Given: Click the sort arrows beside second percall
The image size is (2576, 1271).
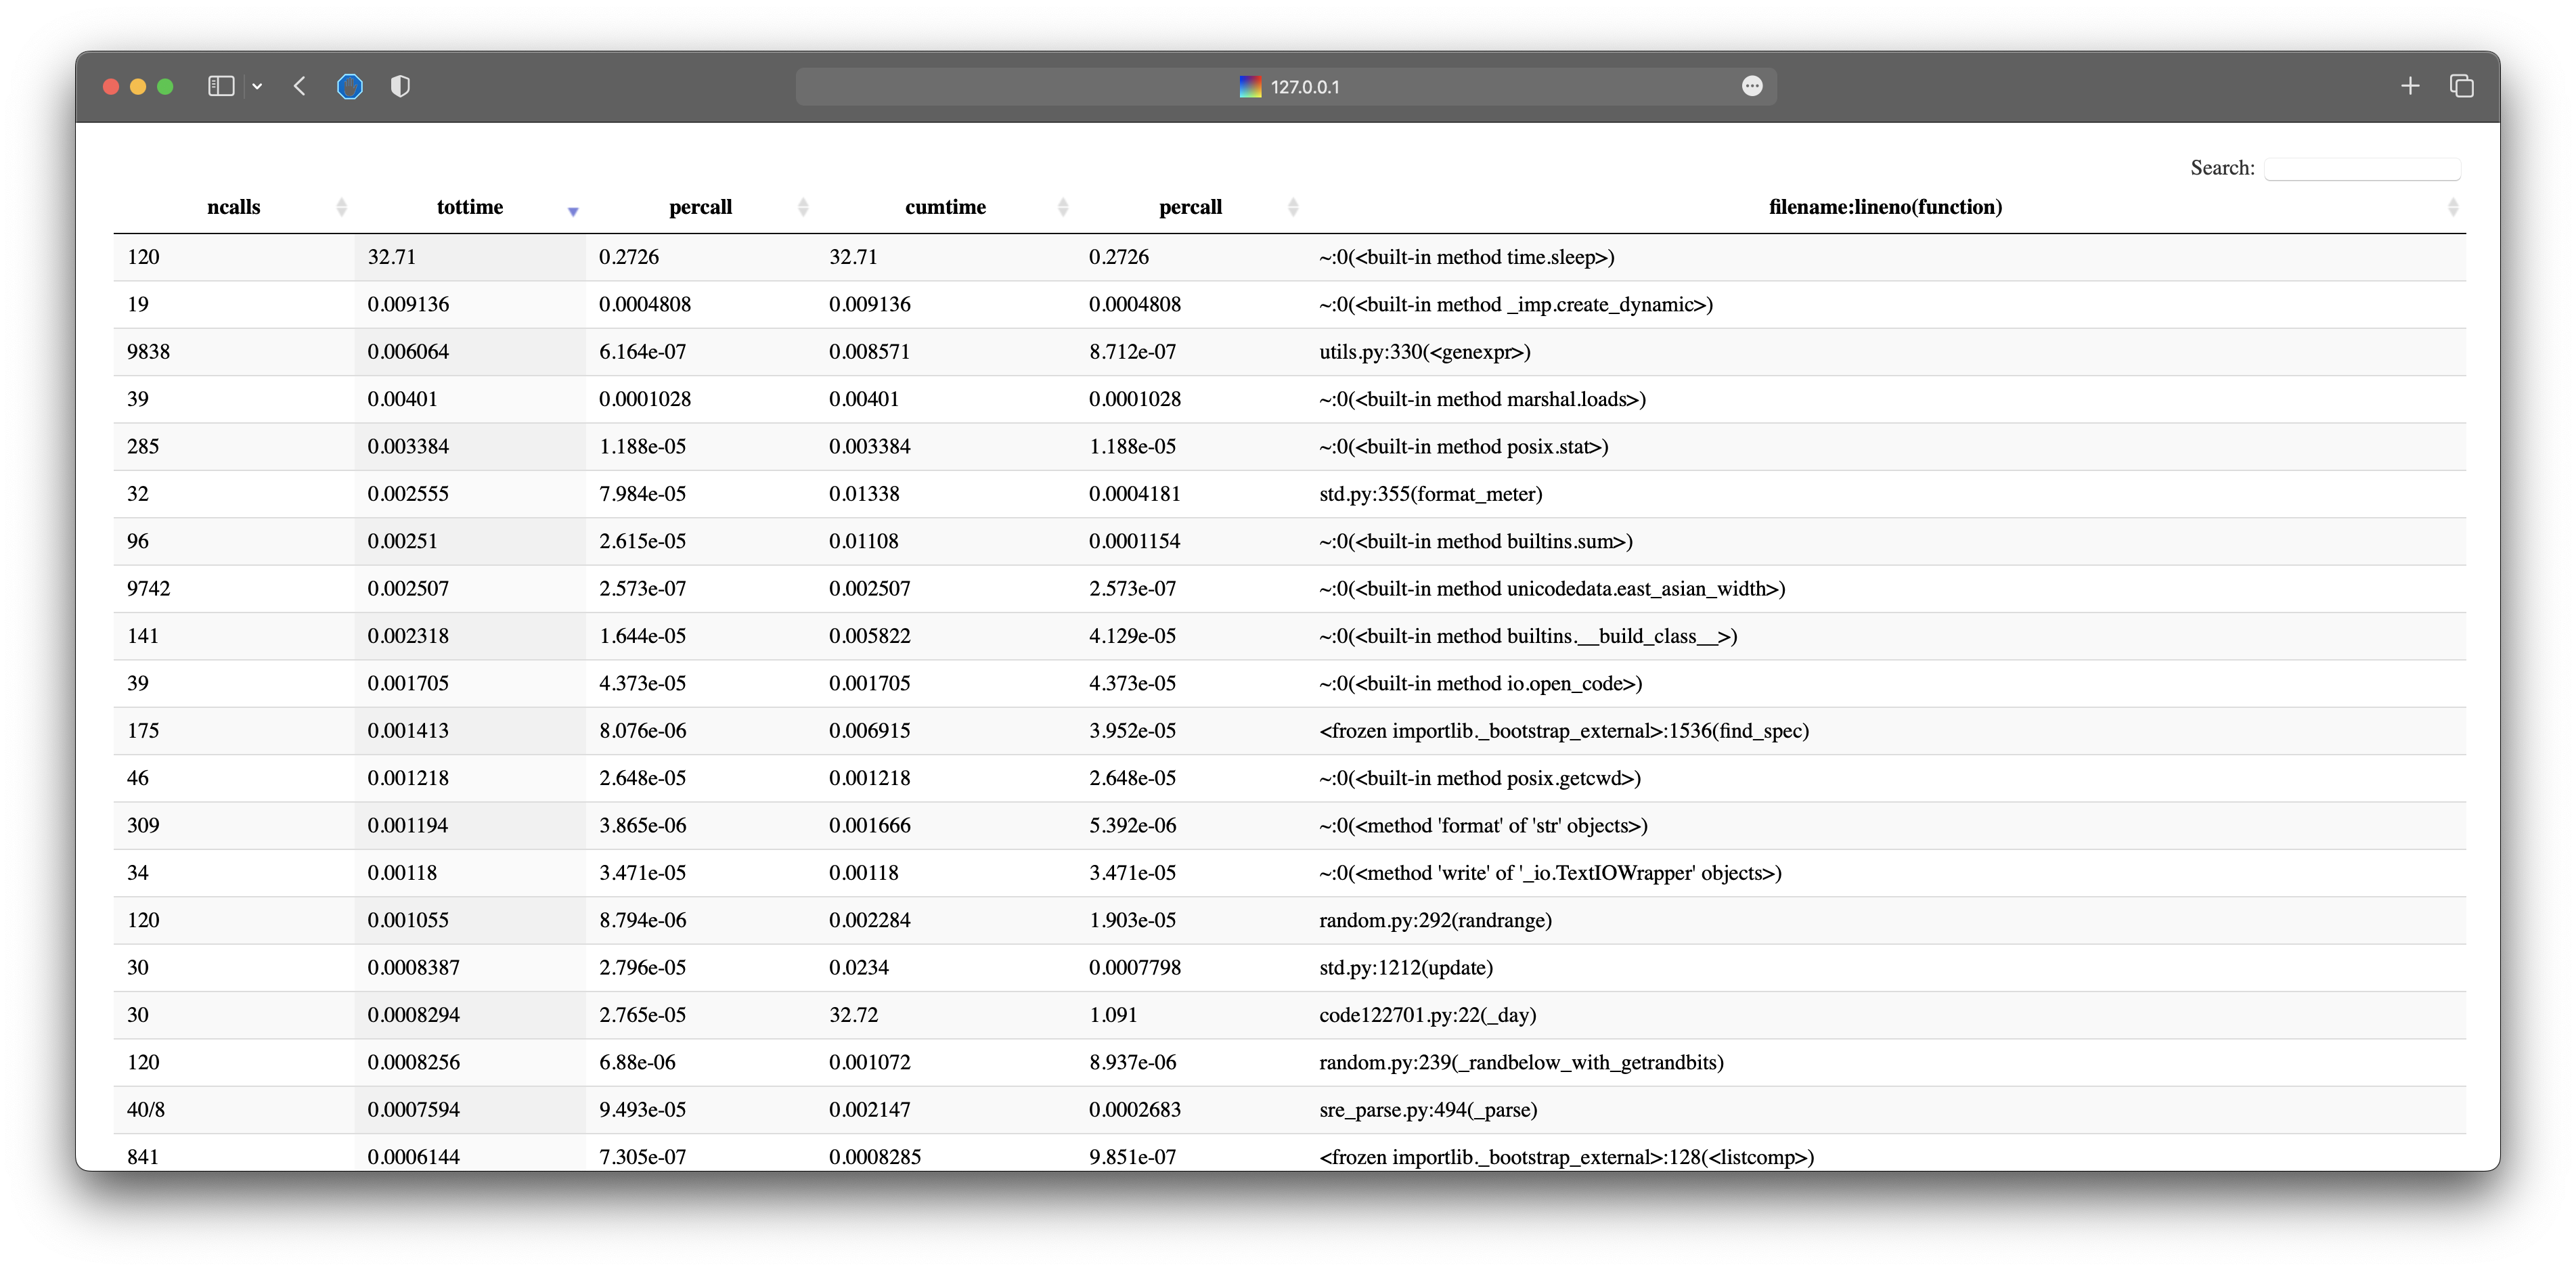Looking at the screenshot, I should 1293,207.
